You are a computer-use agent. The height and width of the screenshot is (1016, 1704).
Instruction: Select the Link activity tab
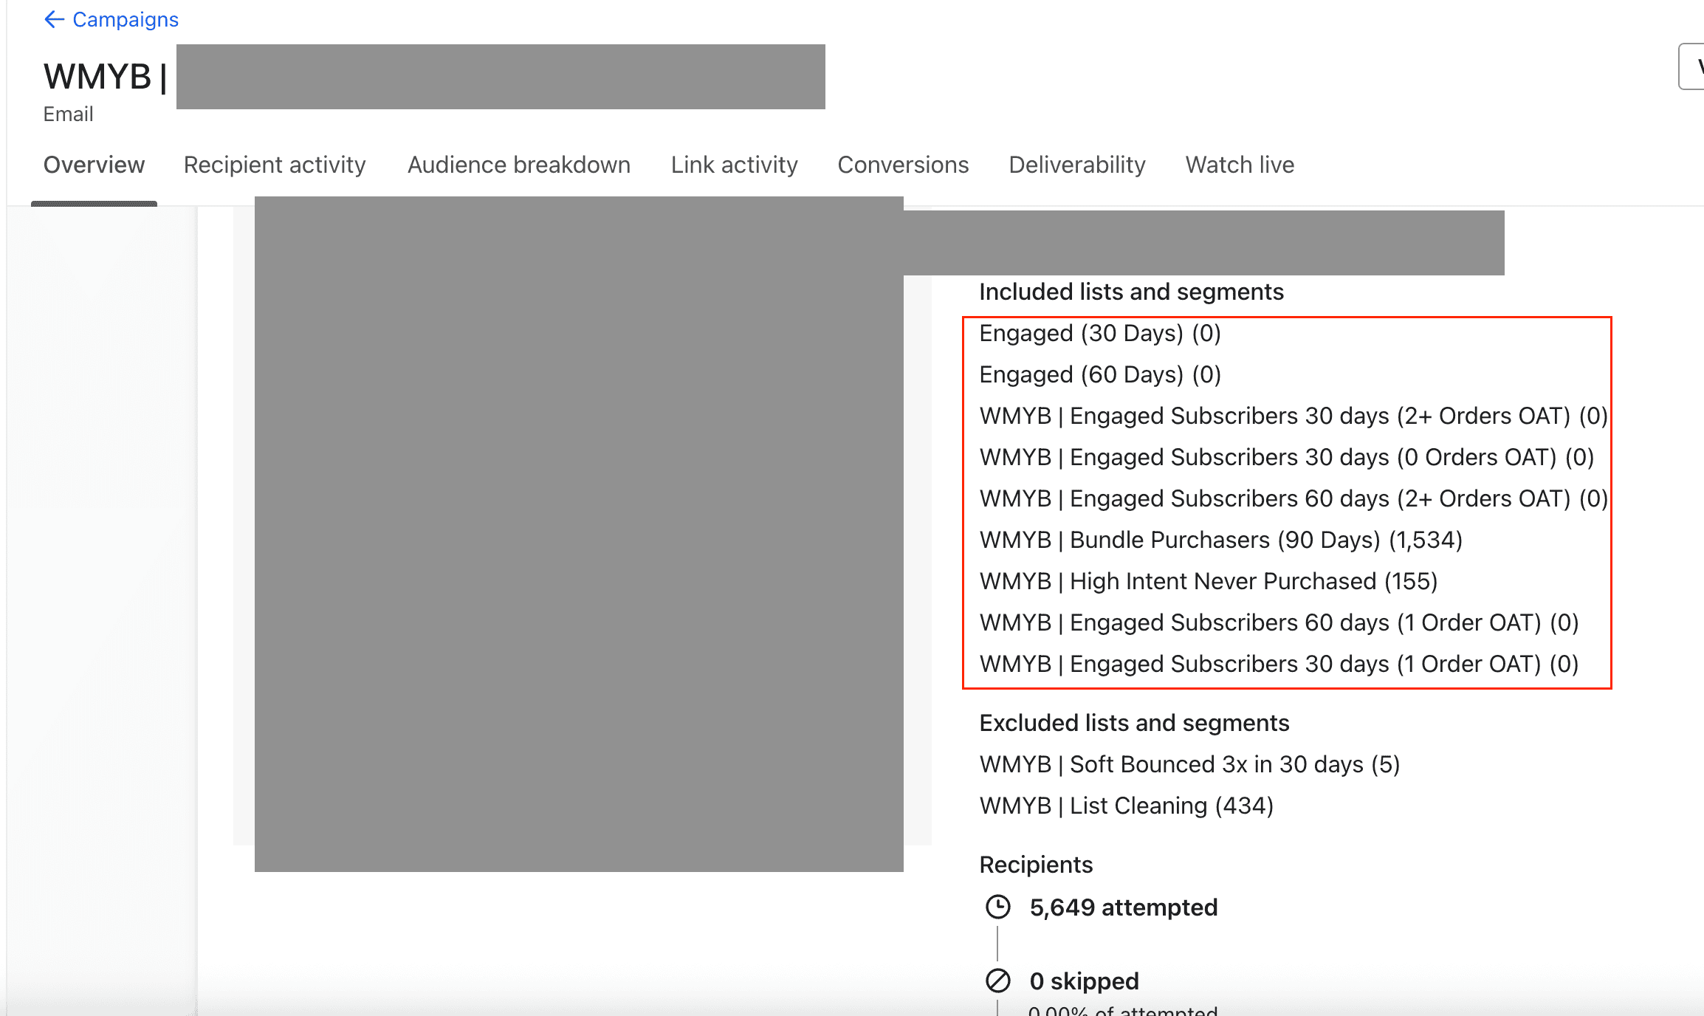[x=734, y=165]
